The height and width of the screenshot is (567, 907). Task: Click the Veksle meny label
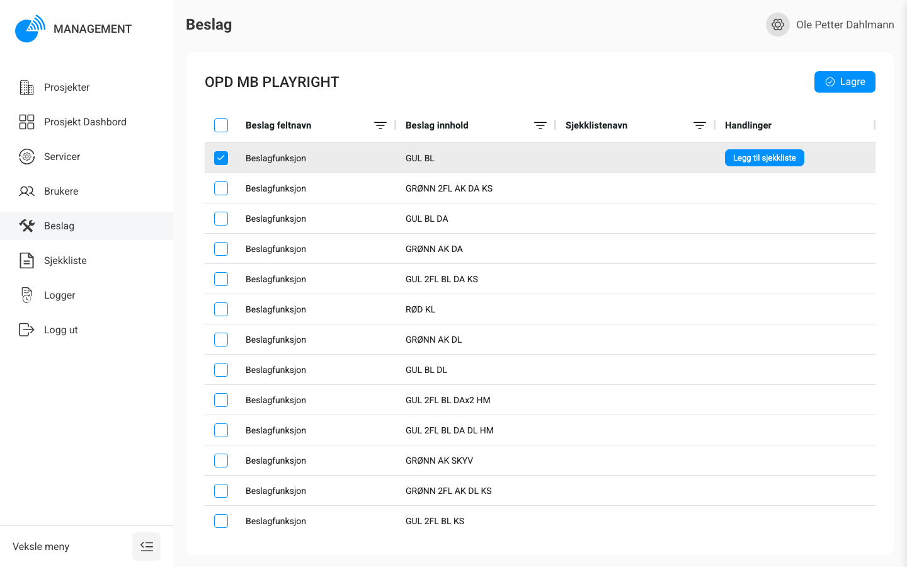[41, 547]
